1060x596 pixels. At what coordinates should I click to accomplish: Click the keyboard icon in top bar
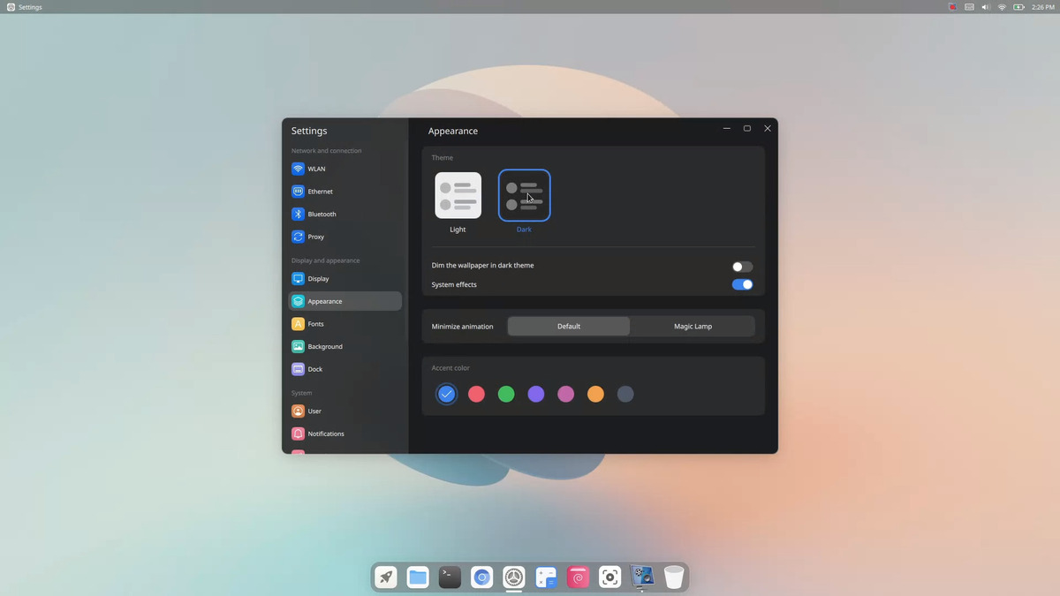tap(969, 7)
